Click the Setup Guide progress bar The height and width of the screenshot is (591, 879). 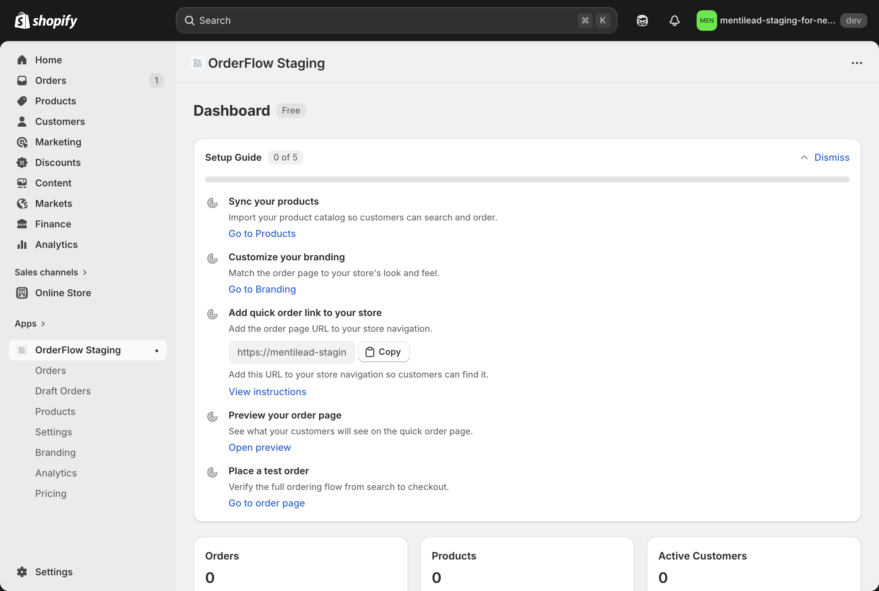pyautogui.click(x=527, y=179)
